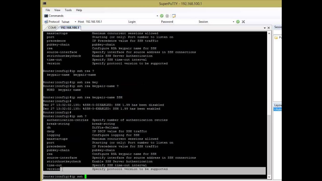This screenshot has height=181, width=322.
Task: Click the Host field 192.168.100.1
Action: [x=94, y=22]
